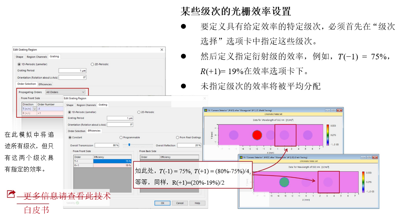This screenshot has height=220, width=404.
Task: Click the color scale bar in #602 window
Action: [x=363, y=182]
